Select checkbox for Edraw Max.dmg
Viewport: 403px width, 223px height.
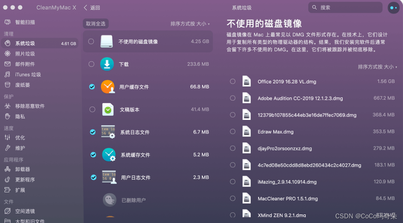[232, 131]
